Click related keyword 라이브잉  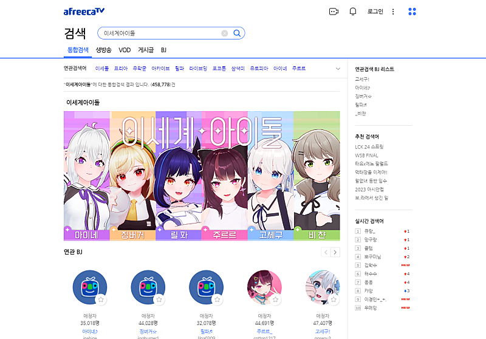click(198, 69)
